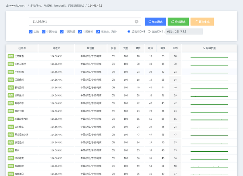This screenshot has height=176, width=243.
Task: Click the IP location cell in 陕西西安 row
Action: pos(91,158)
